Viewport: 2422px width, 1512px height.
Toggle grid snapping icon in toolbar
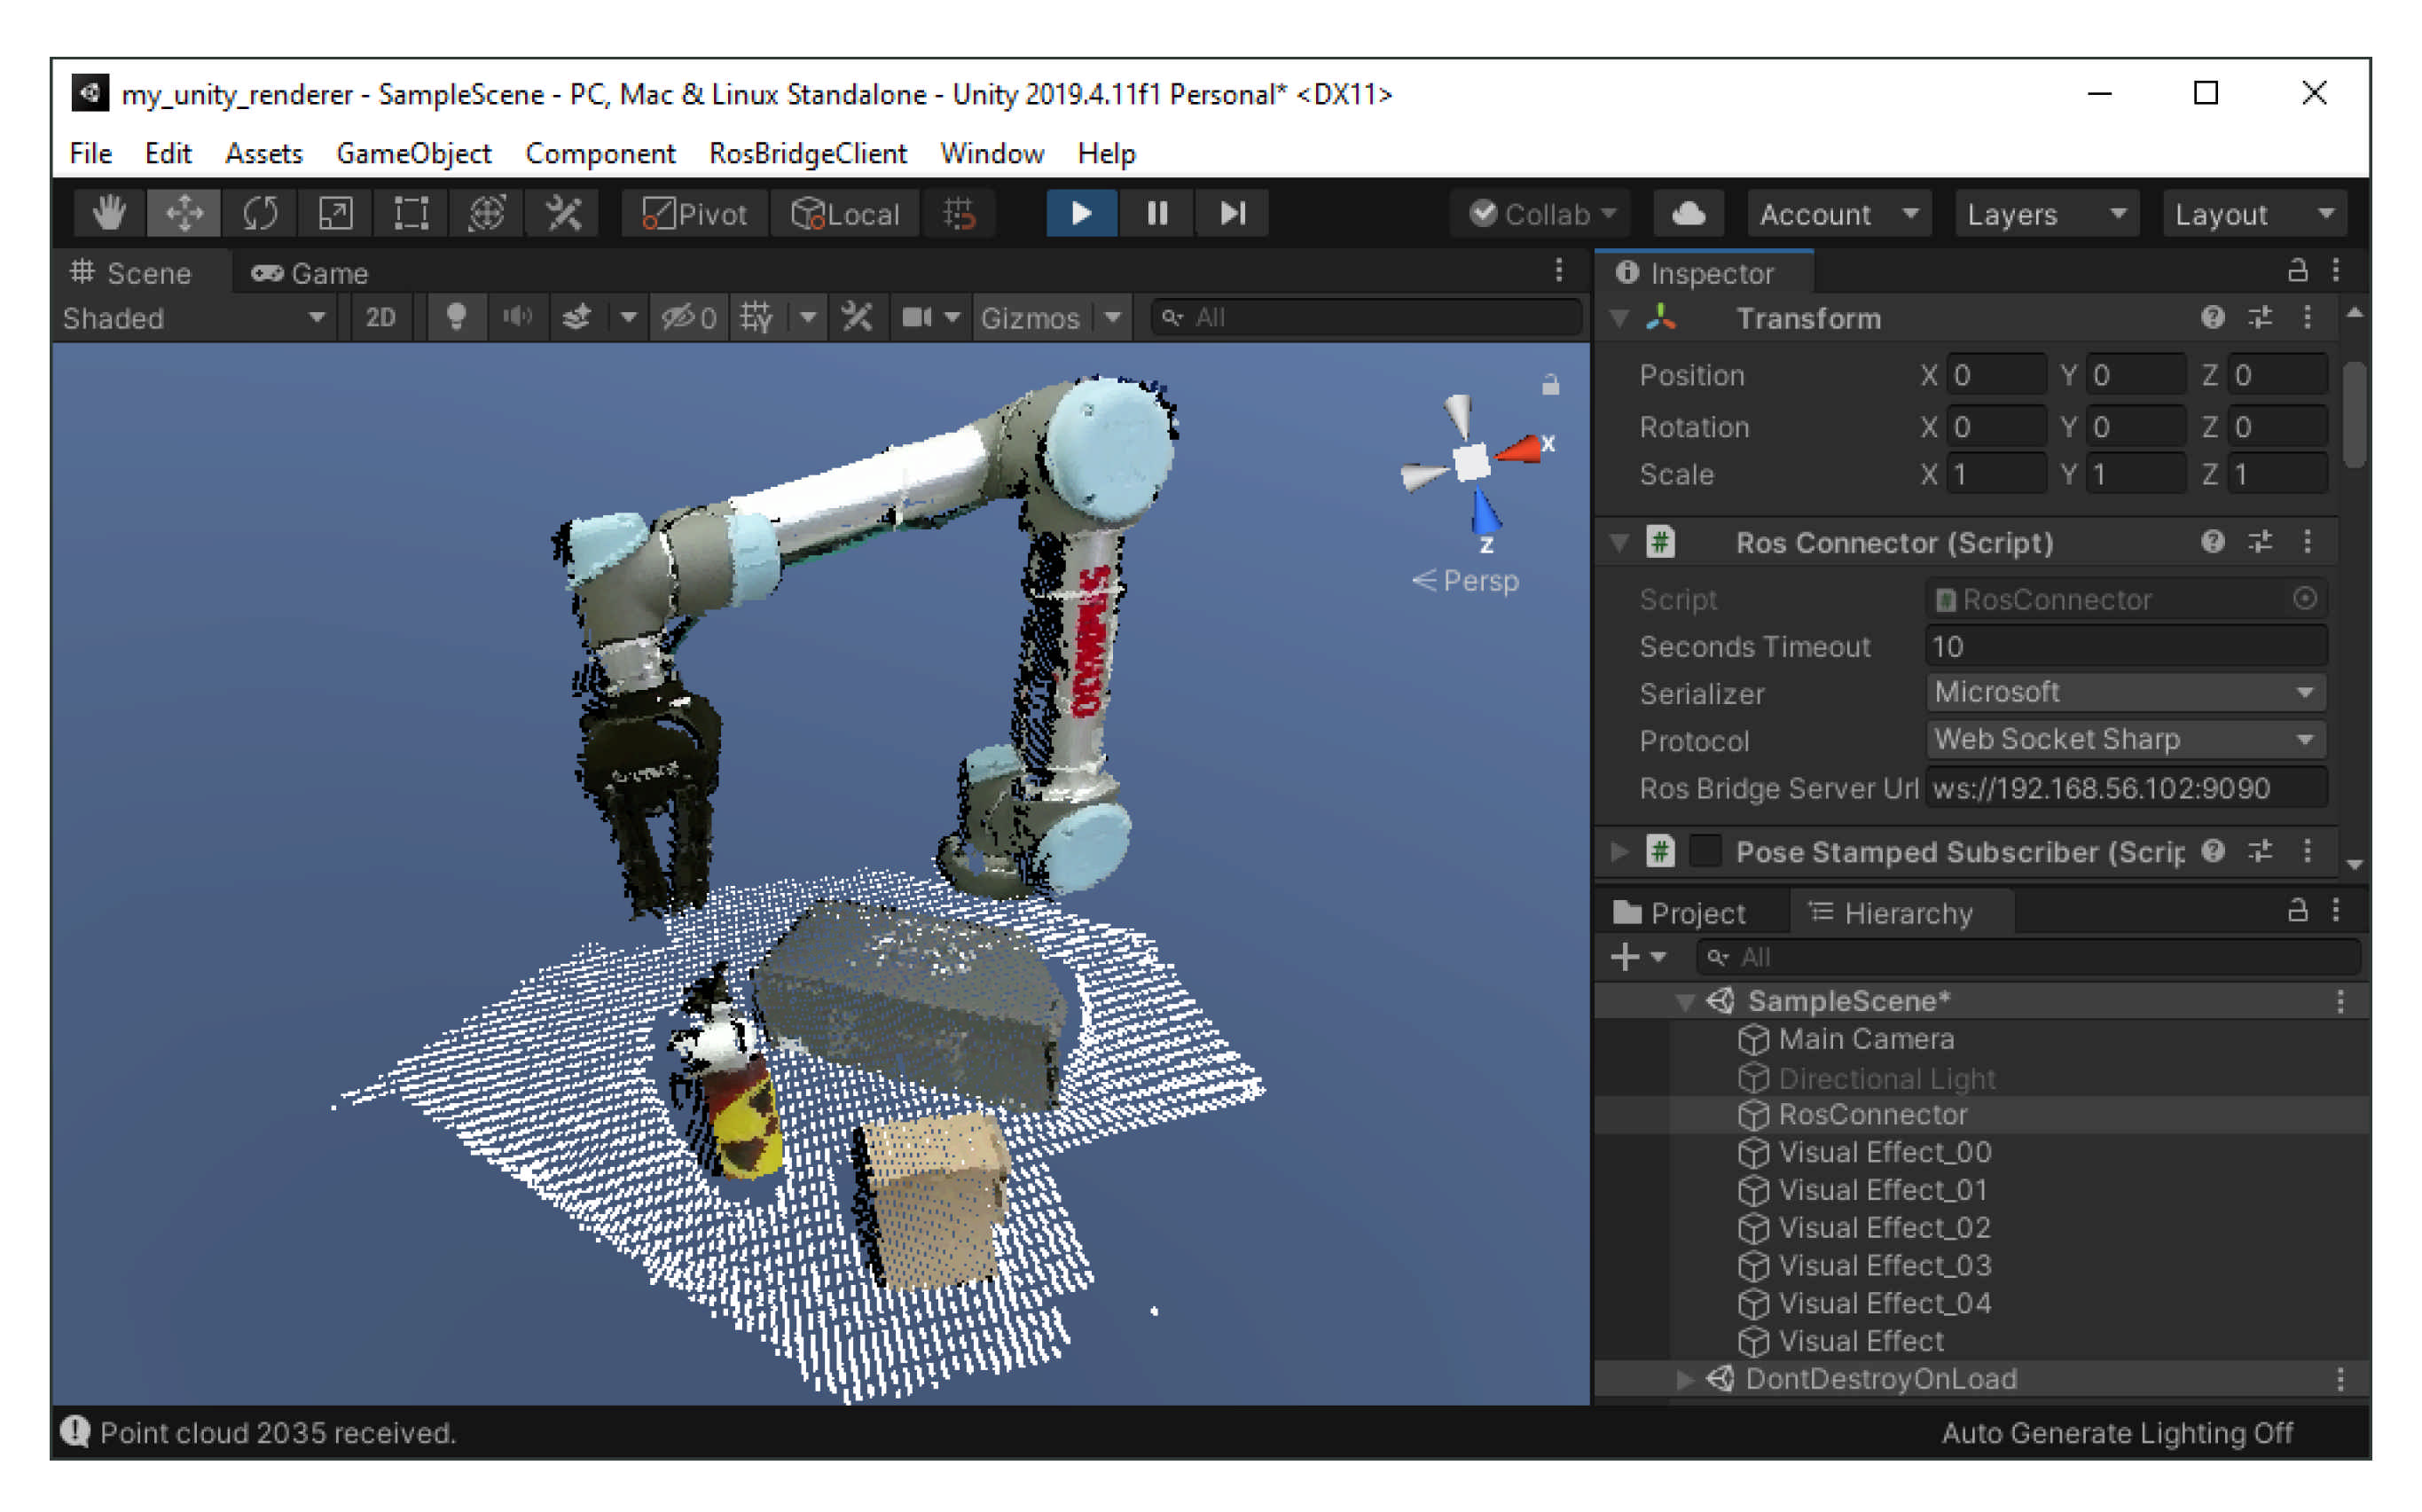[959, 214]
